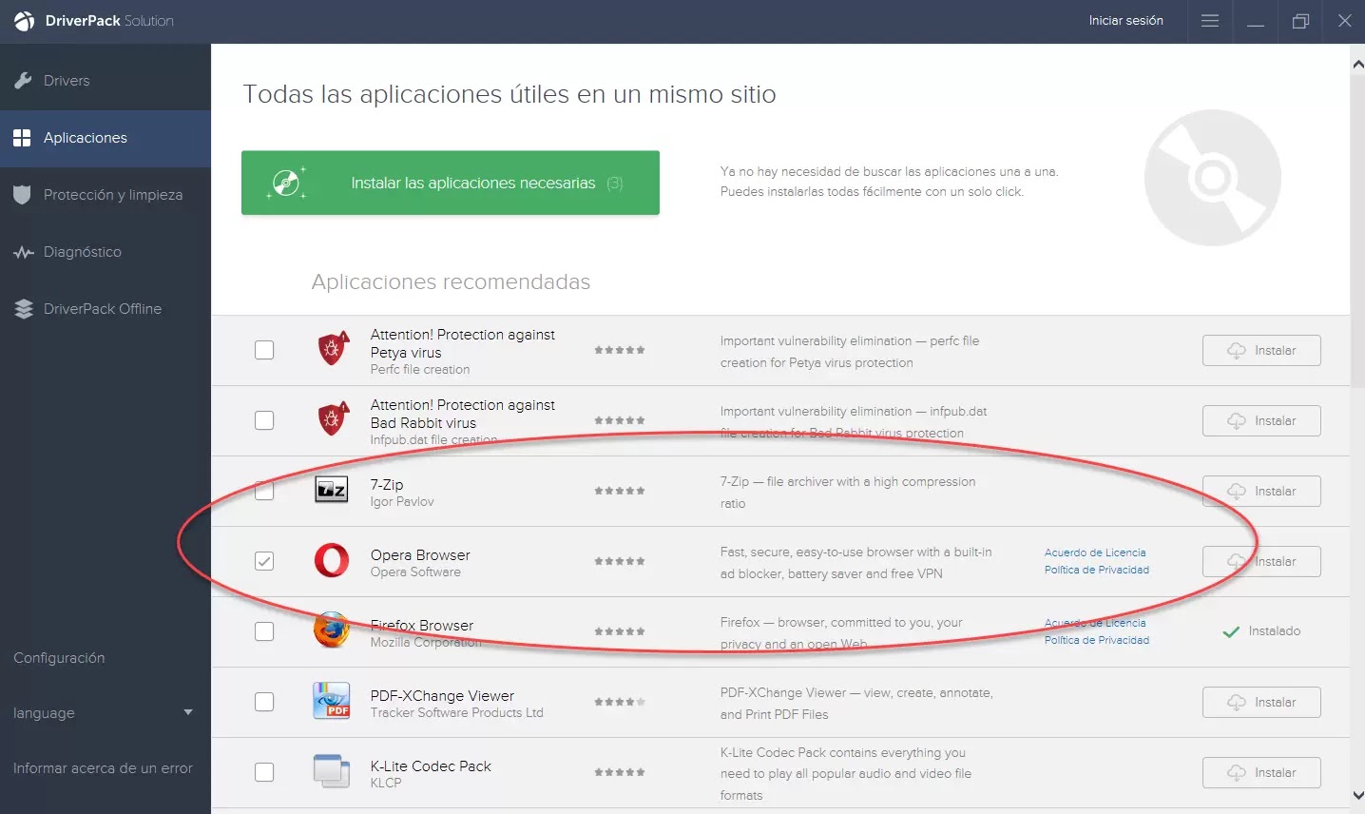Image resolution: width=1365 pixels, height=814 pixels.
Task: Open Firefox's Política de Privacidad link
Action: click(x=1097, y=640)
